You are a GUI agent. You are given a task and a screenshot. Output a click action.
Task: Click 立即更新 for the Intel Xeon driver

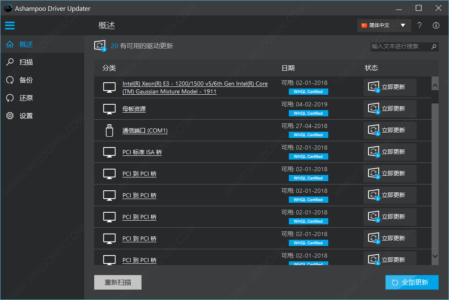[390, 87]
